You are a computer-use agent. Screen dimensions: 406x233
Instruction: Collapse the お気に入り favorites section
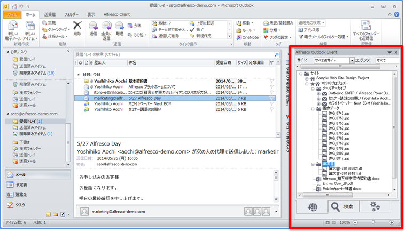(8, 52)
